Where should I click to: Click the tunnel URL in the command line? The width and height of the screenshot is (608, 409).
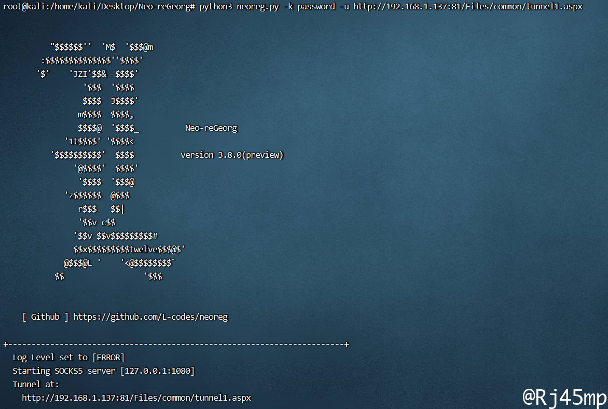[x=467, y=7]
